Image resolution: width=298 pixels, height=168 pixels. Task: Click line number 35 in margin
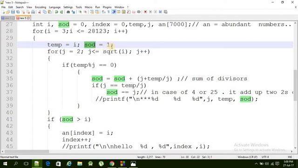point(9,78)
